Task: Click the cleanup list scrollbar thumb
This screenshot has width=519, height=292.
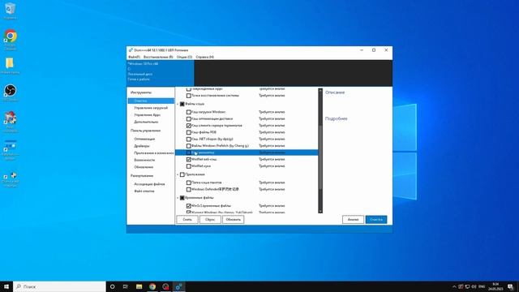Action: 320,157
